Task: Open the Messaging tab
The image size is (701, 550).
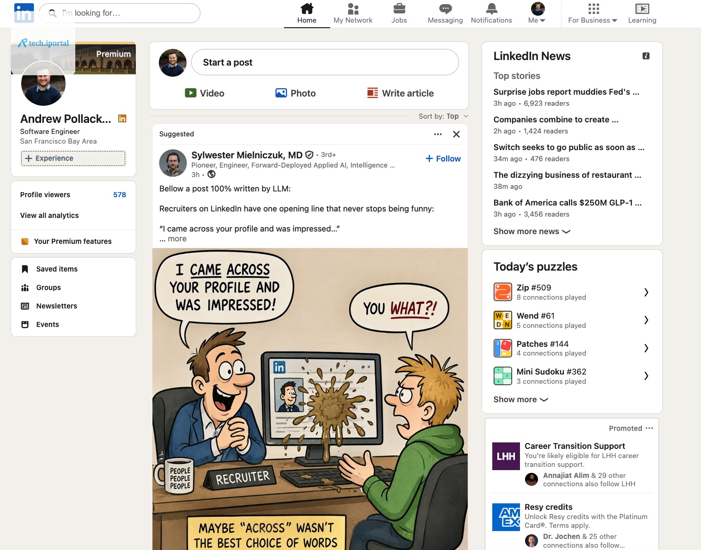Action: pyautogui.click(x=445, y=13)
